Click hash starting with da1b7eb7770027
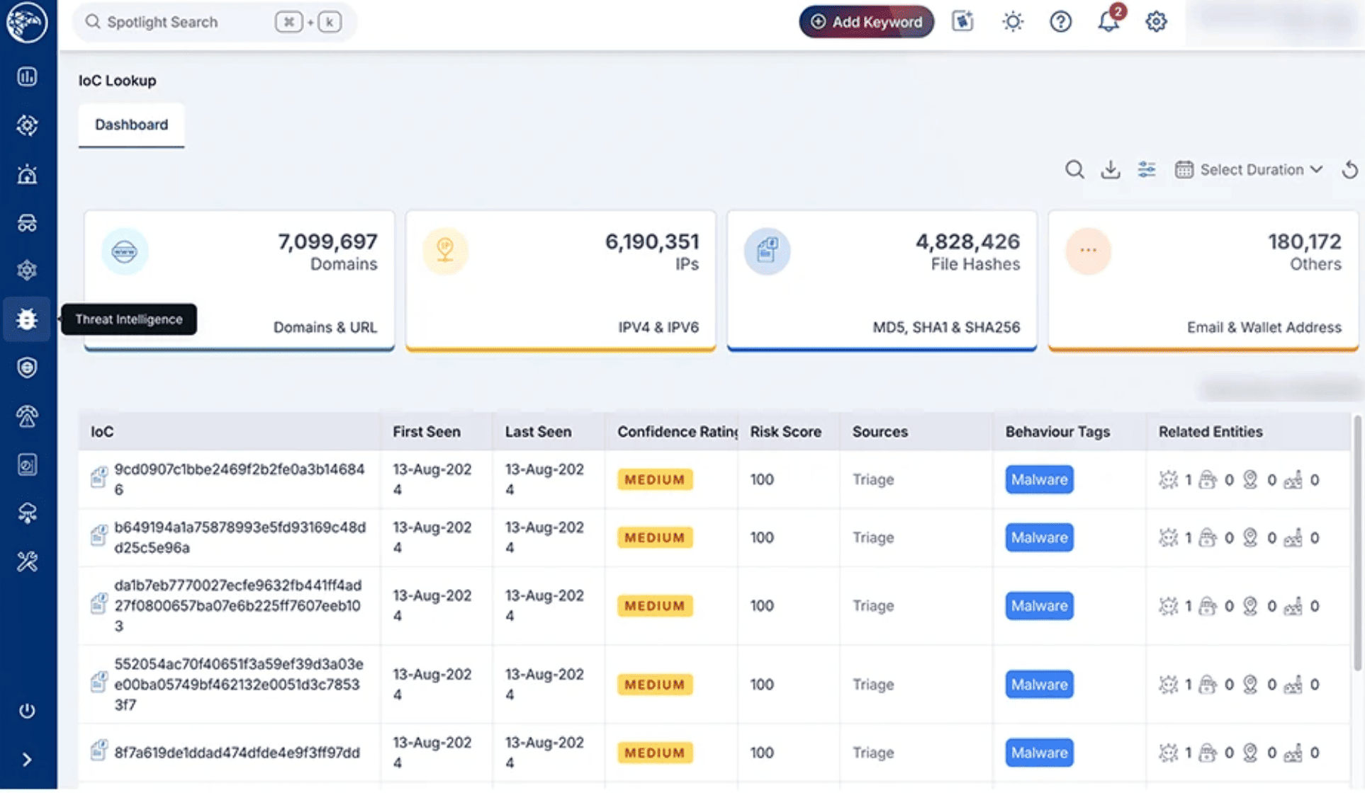Screen dimensions: 1365x793 pos(238,605)
